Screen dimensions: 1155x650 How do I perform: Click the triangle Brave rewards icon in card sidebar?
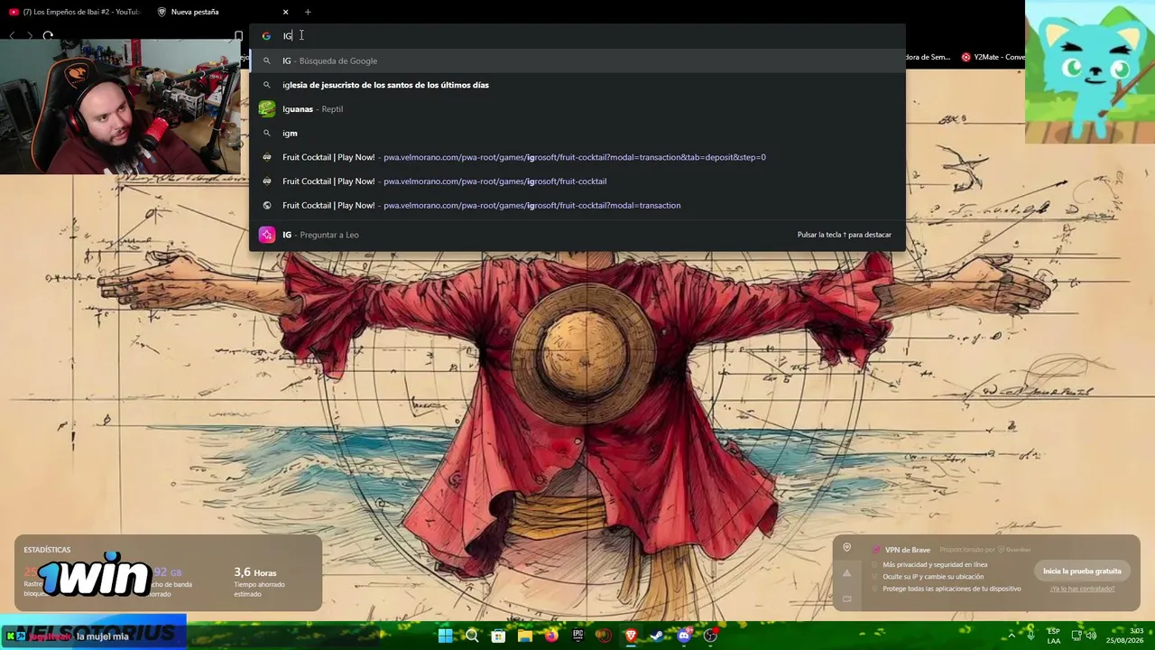click(x=846, y=572)
